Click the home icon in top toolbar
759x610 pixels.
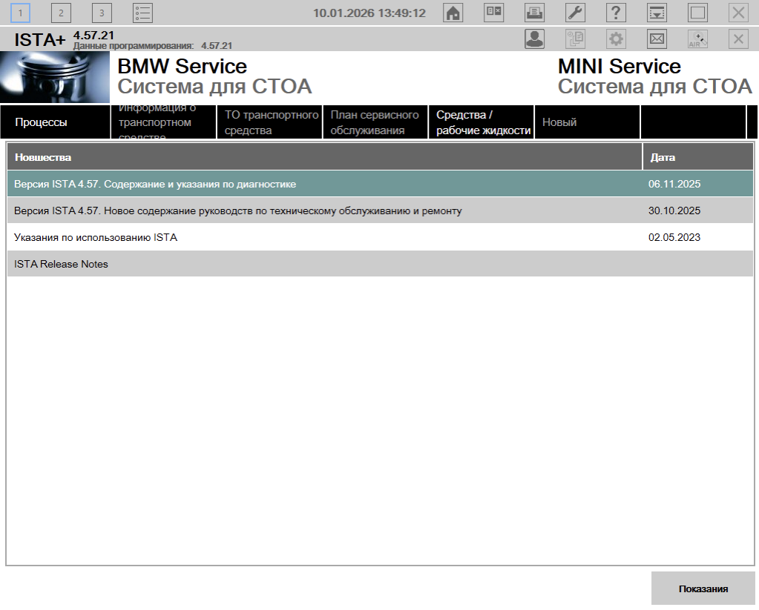pyautogui.click(x=453, y=13)
